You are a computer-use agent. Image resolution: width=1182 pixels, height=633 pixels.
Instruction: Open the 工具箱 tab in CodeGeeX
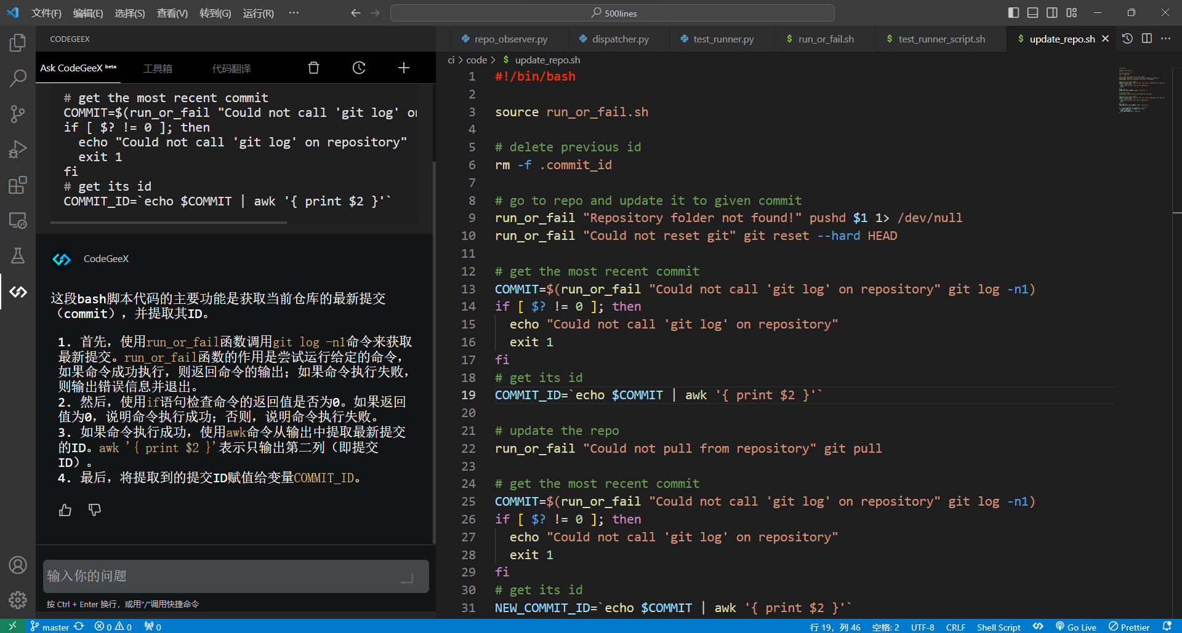click(x=158, y=68)
